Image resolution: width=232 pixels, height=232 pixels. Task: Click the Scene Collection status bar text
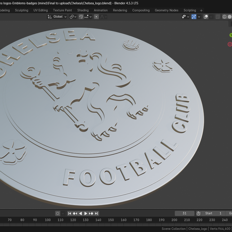click(x=174, y=229)
